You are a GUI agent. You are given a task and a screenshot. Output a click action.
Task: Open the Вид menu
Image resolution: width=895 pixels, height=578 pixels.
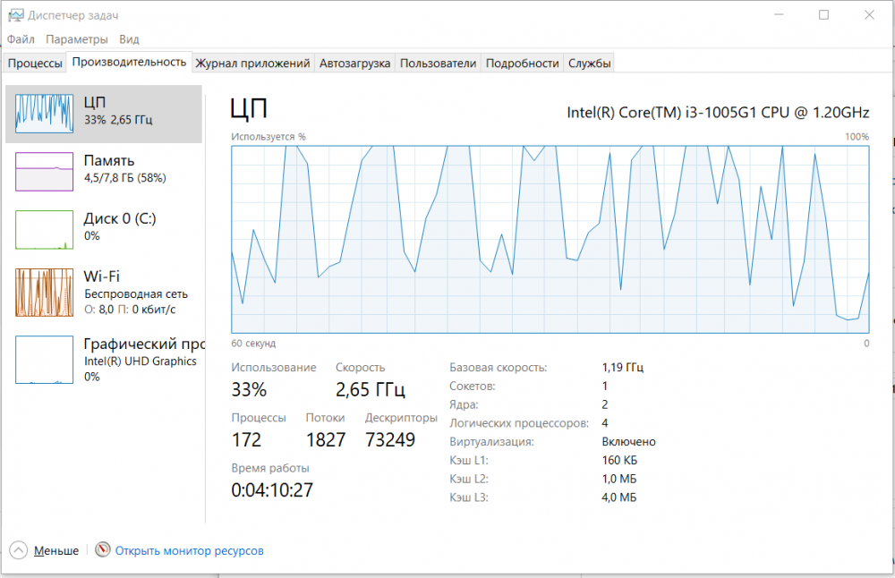(x=129, y=39)
